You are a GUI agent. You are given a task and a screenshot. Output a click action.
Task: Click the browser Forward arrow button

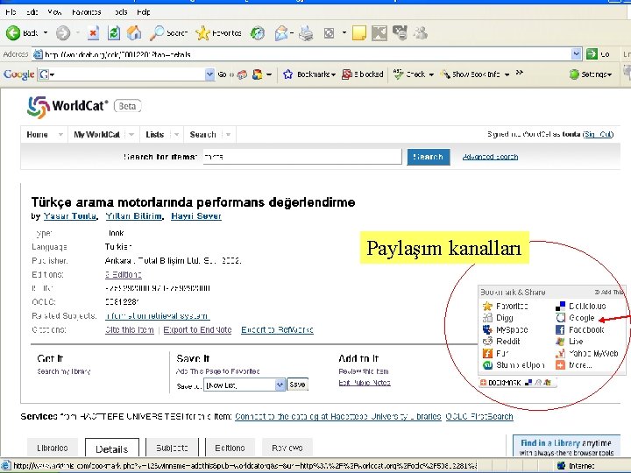point(63,33)
